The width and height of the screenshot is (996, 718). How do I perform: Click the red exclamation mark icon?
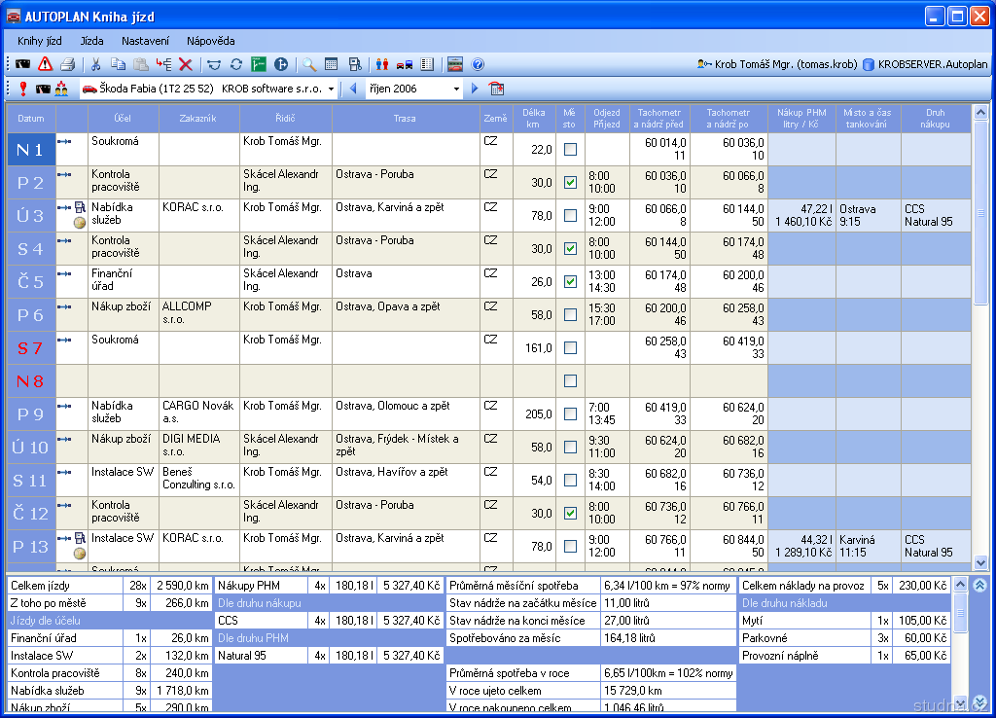(23, 89)
